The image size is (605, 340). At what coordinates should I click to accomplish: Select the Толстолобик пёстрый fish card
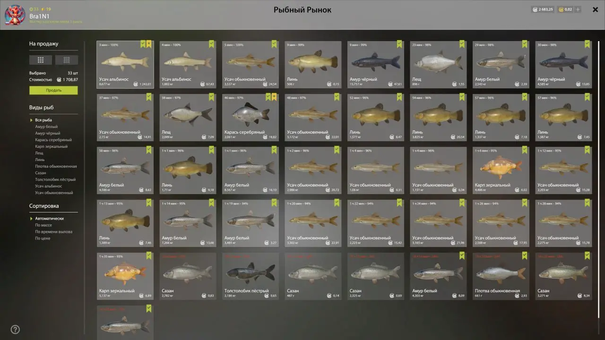click(x=251, y=276)
